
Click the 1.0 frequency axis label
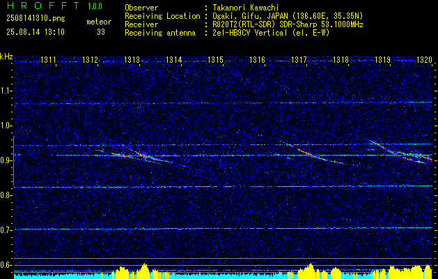point(6,126)
